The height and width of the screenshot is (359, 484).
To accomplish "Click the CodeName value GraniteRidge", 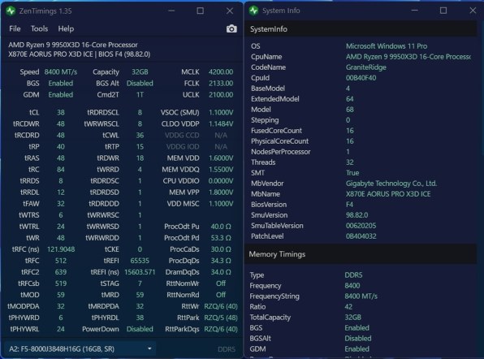I will click(366, 67).
